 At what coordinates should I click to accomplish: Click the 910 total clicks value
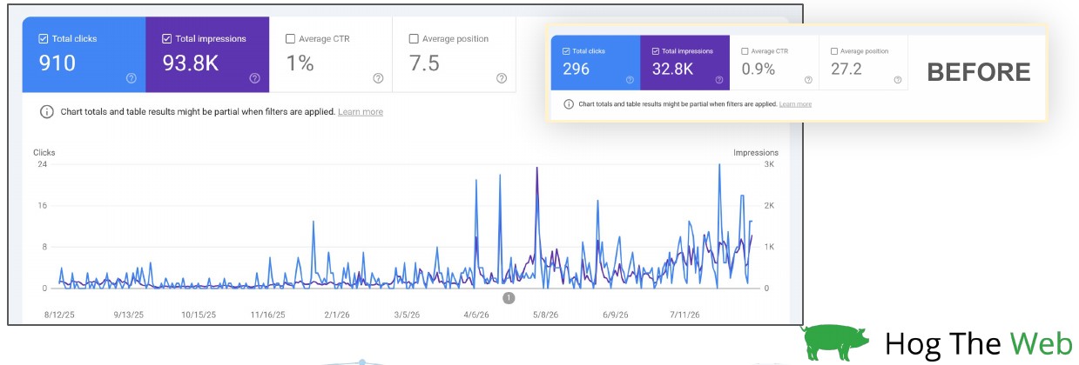coord(57,63)
